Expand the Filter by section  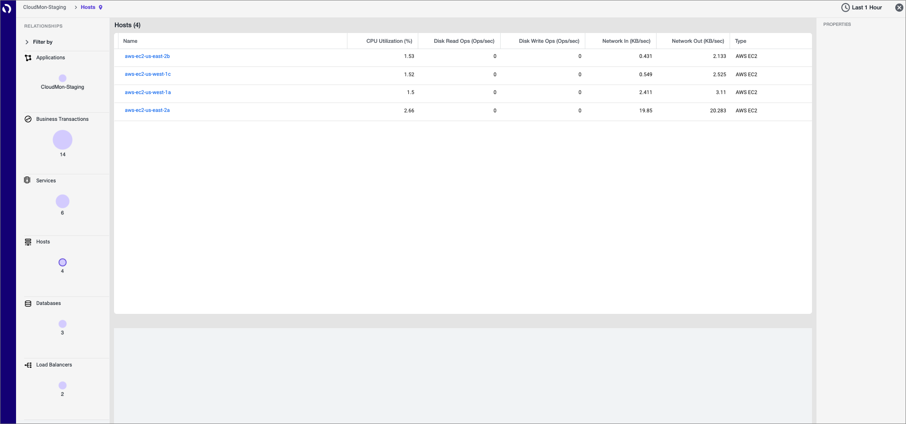coord(39,42)
